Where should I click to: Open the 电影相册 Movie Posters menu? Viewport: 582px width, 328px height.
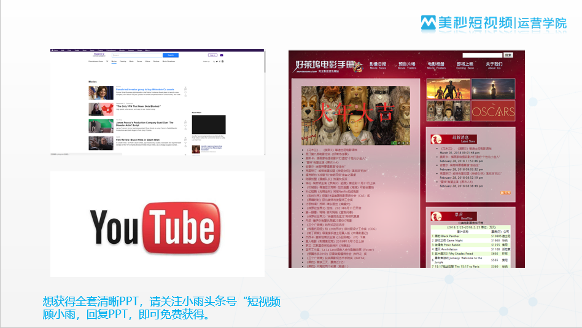pos(436,65)
